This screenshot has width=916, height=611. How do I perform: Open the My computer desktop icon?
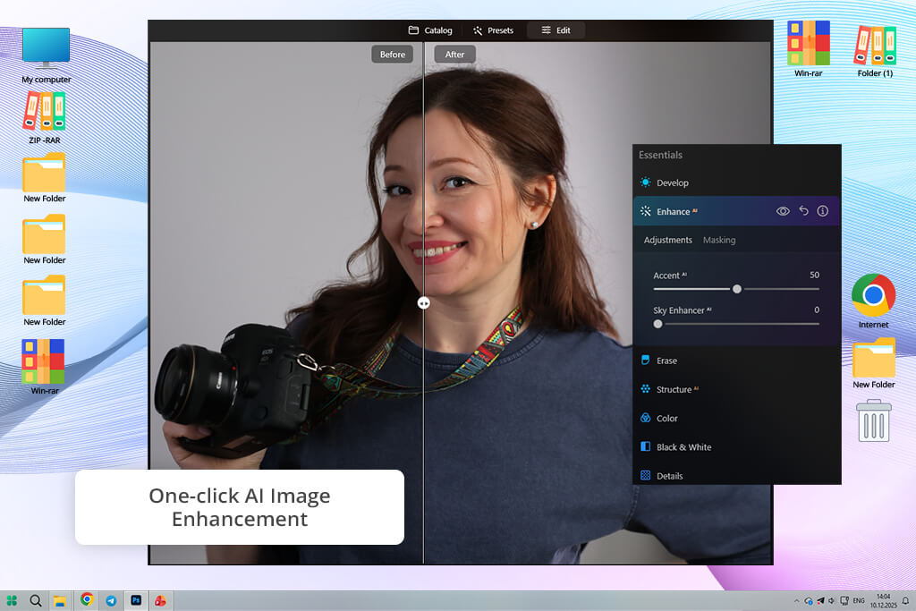point(47,55)
